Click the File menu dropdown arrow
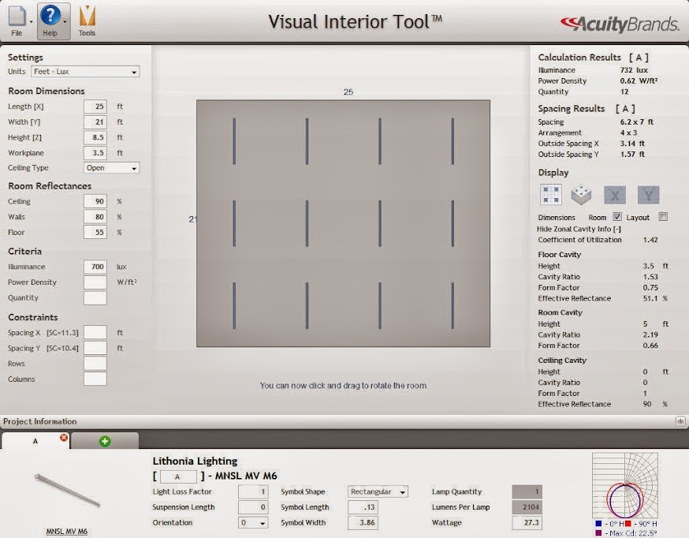 click(x=32, y=21)
